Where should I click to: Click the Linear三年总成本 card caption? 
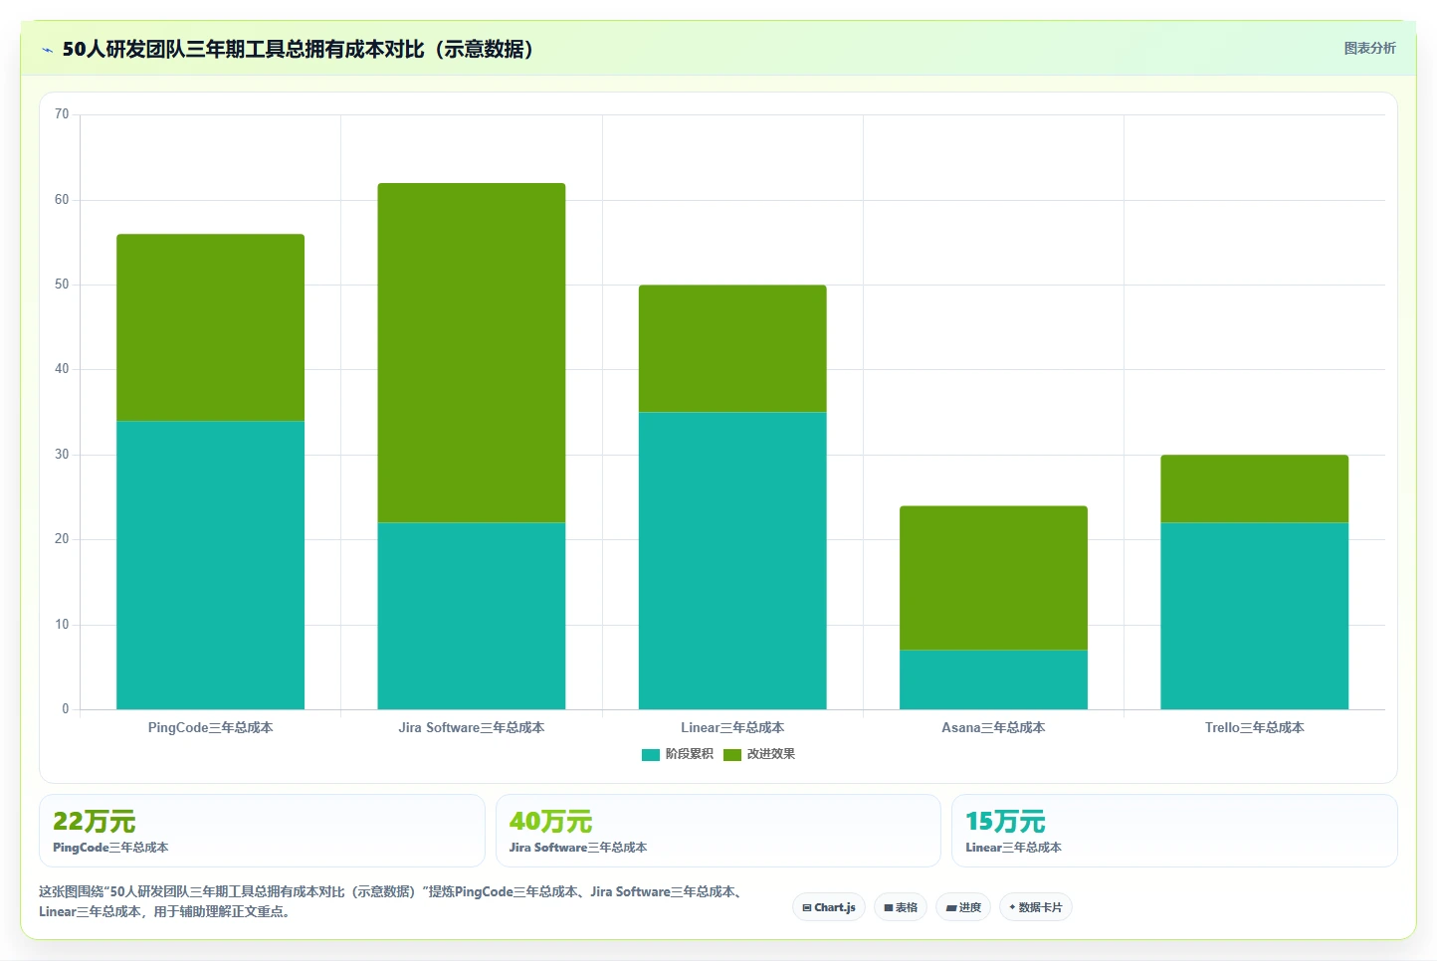click(x=1013, y=848)
